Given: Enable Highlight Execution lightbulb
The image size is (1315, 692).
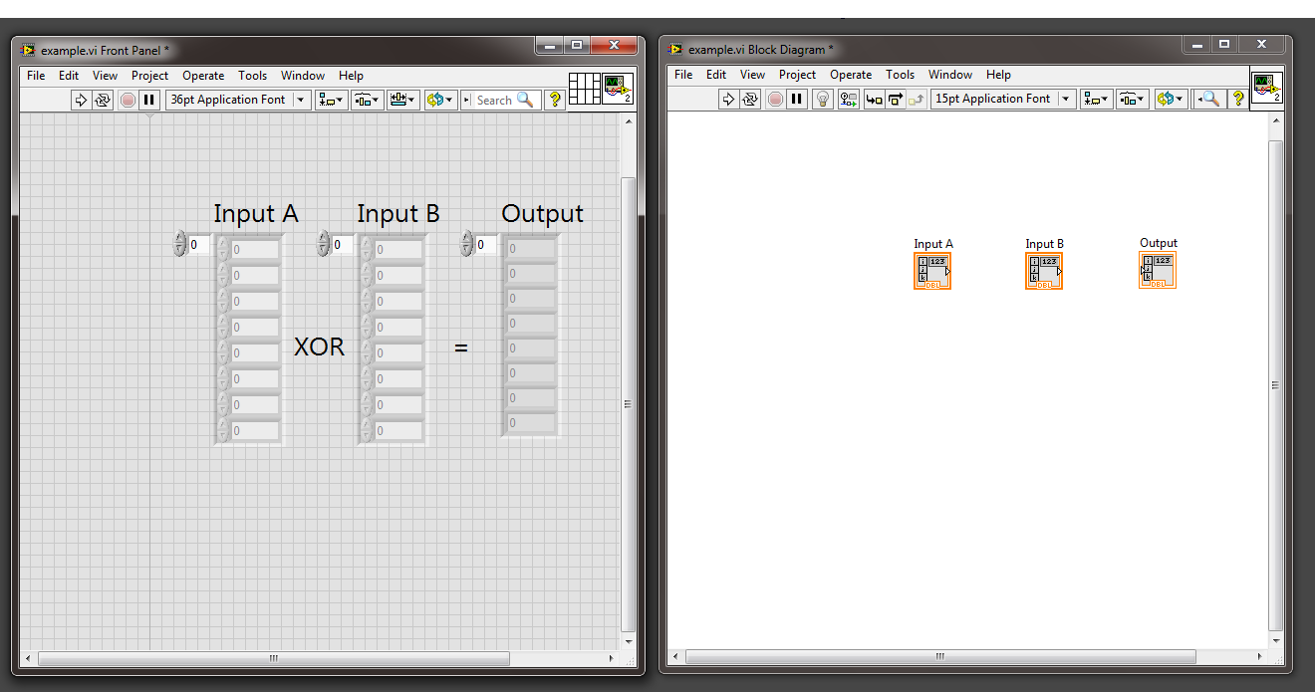Looking at the screenshot, I should coord(822,99).
